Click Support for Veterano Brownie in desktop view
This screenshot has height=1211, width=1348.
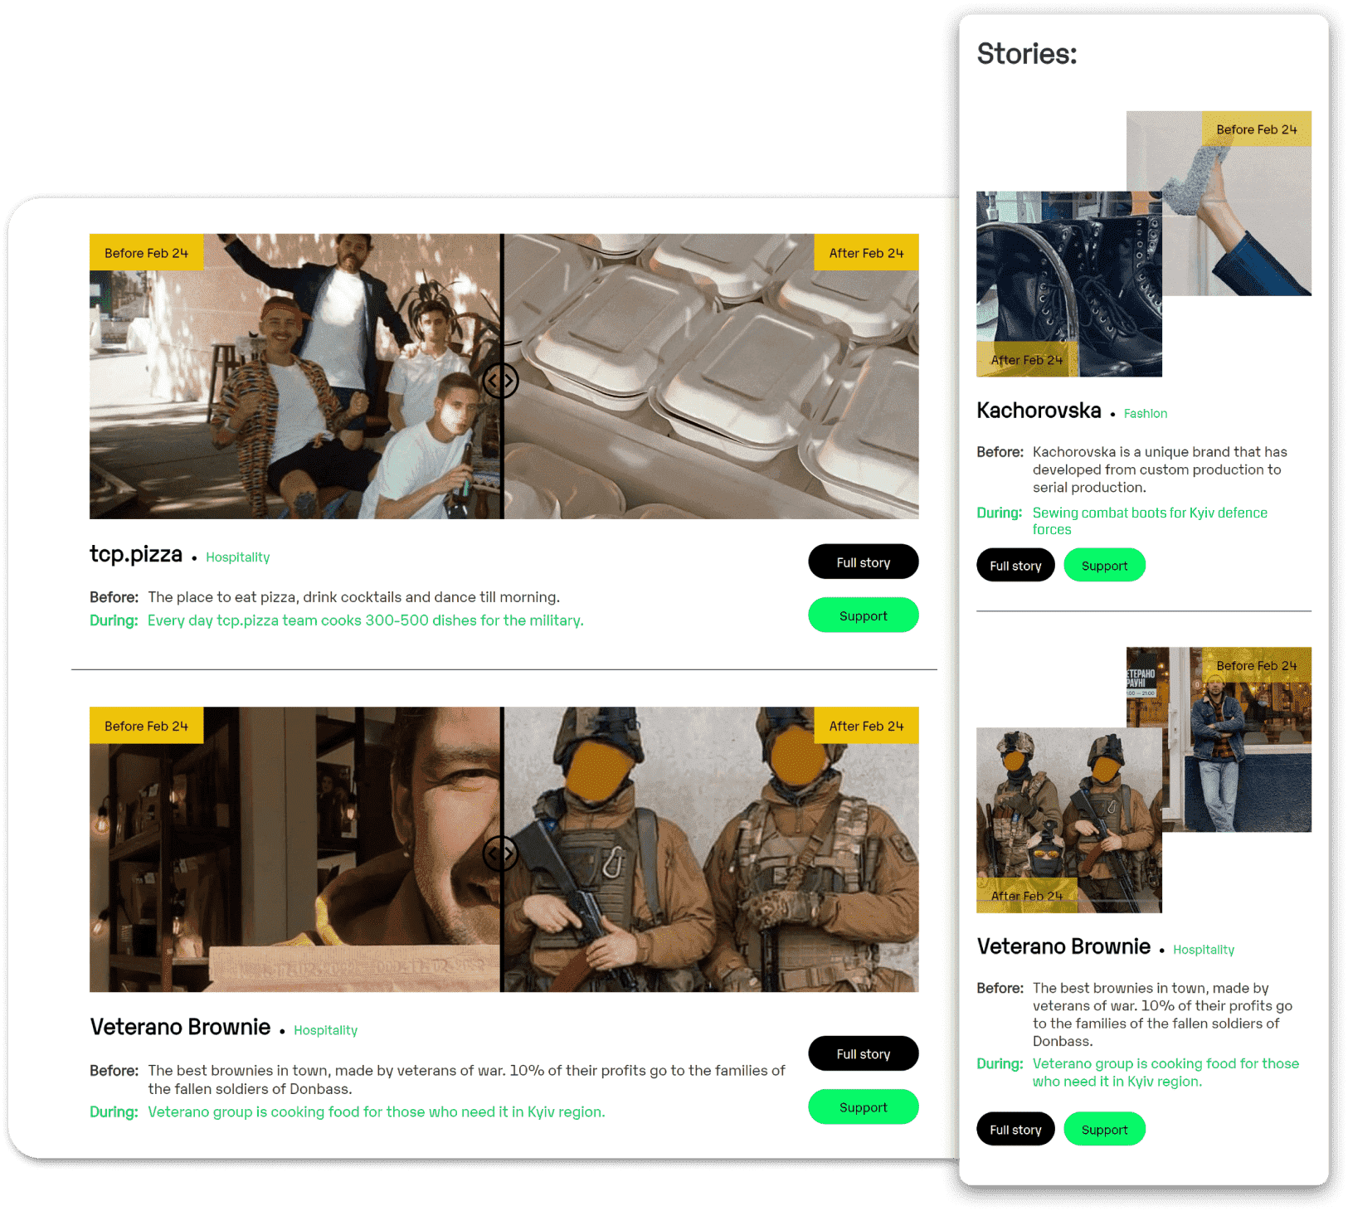[x=863, y=1106]
